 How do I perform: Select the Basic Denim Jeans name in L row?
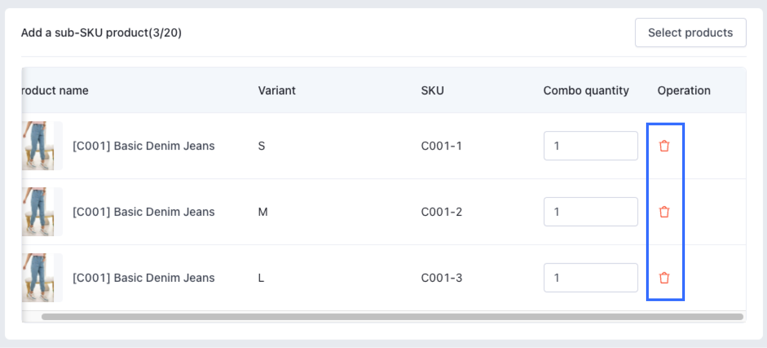(143, 278)
